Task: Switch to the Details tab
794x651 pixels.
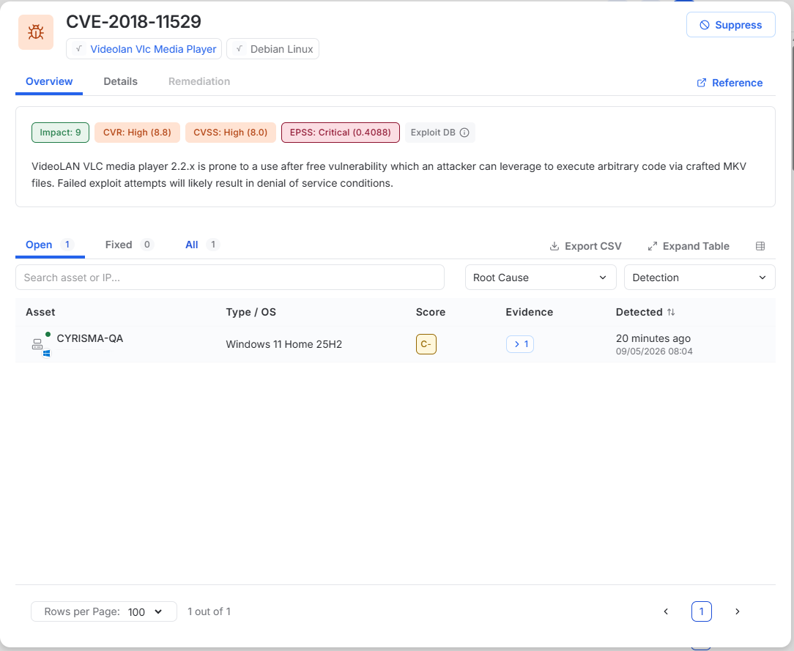Action: coord(121,81)
